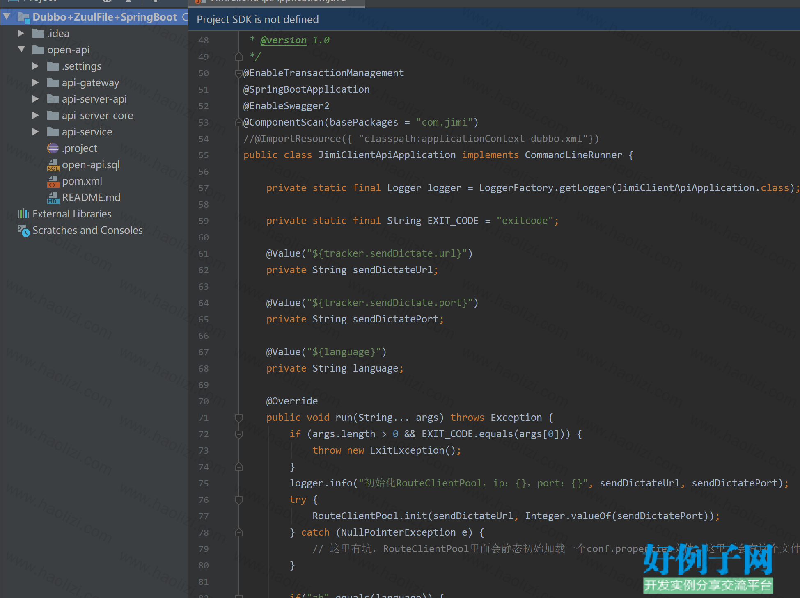Select the api-server-core module row
Screen dimensions: 800x598
click(94, 115)
